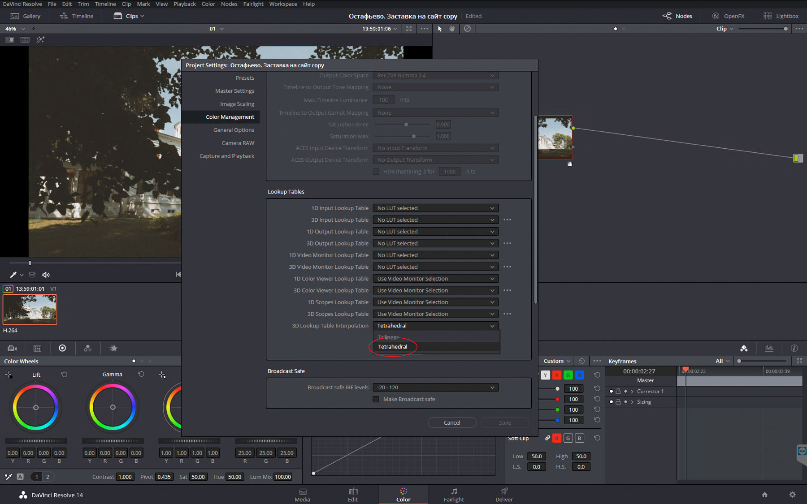Viewport: 807px width, 504px height.
Task: Open the RGB Mixer palette icon
Action: [x=87, y=348]
